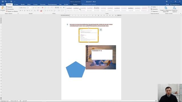Switch to the Рецензирование tab

point(52,5)
